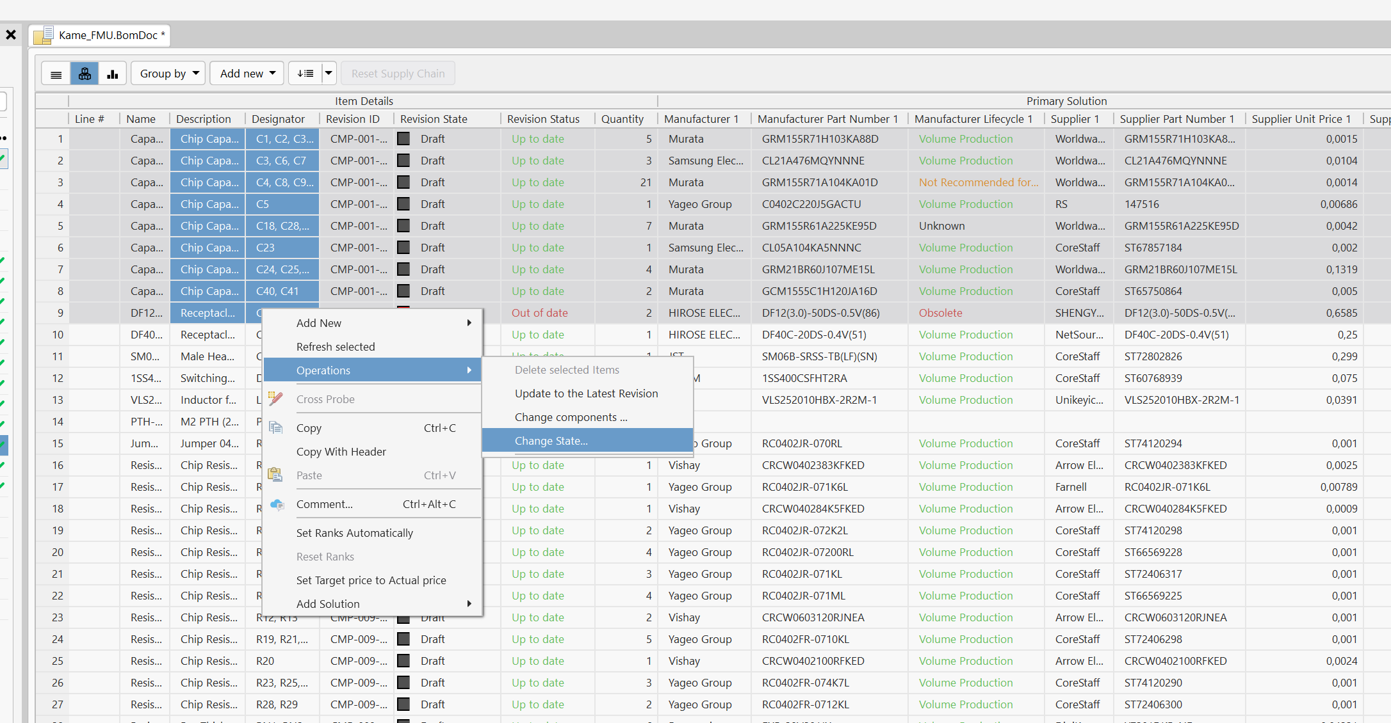Click the Comment... menu entry
This screenshot has width=1391, height=723.
(372, 504)
